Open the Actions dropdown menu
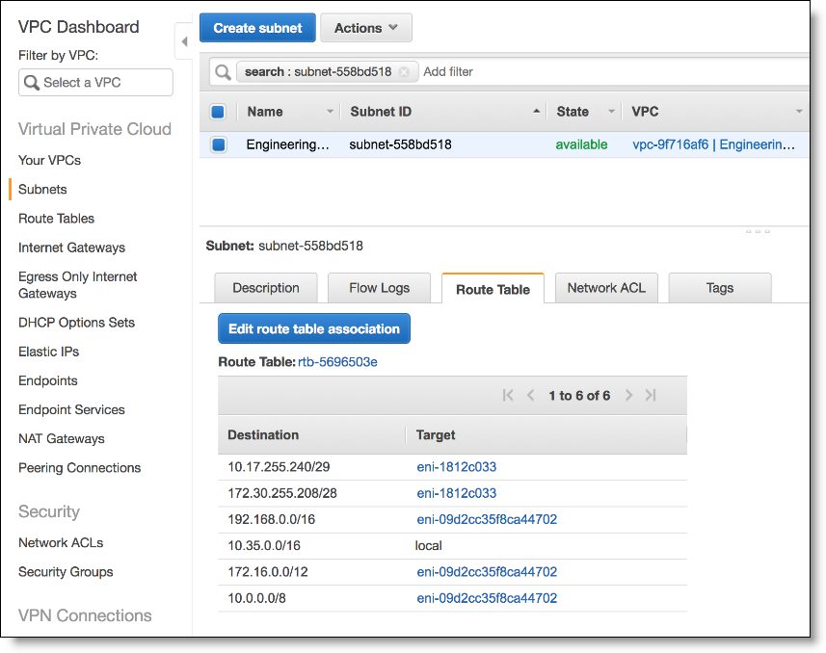 tap(366, 28)
